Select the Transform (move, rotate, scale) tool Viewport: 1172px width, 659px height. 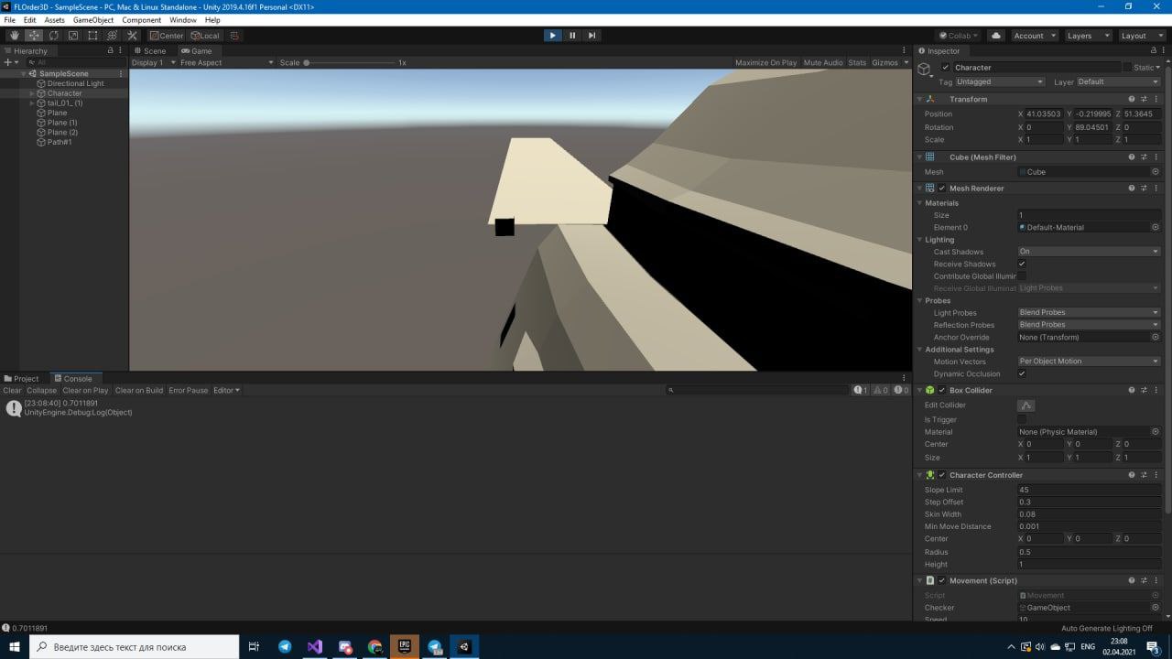113,36
